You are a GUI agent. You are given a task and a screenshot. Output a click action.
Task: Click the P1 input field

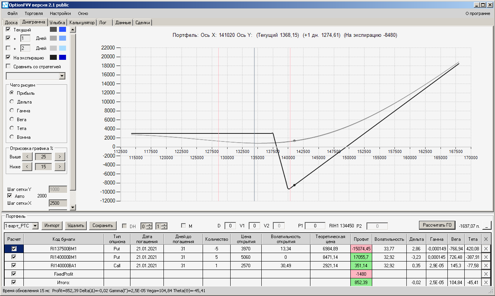coord(315,226)
